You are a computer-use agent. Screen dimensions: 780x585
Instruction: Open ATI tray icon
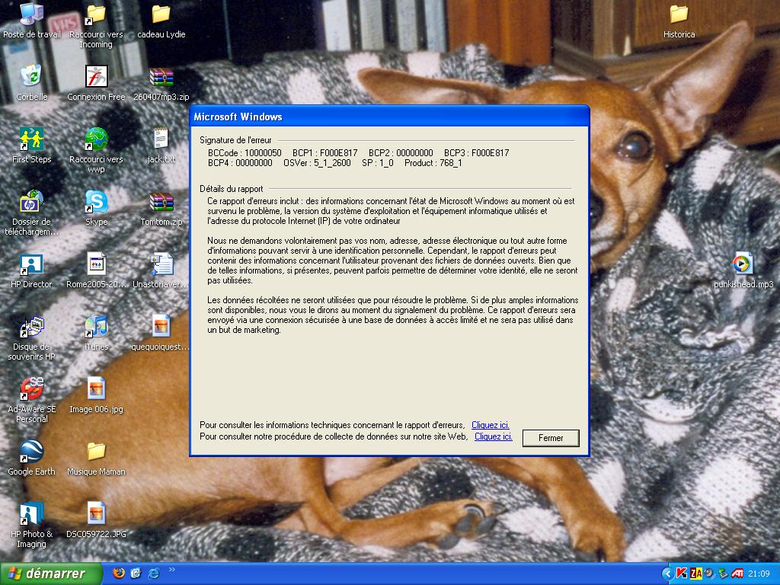point(737,574)
